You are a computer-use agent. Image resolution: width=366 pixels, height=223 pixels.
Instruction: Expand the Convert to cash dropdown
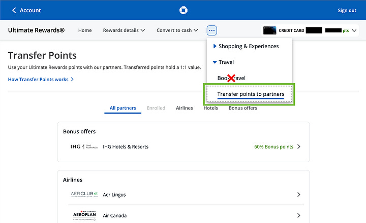pyautogui.click(x=177, y=30)
